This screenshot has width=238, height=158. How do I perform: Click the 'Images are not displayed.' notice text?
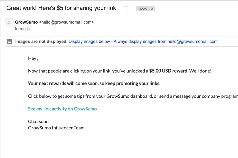(41, 42)
